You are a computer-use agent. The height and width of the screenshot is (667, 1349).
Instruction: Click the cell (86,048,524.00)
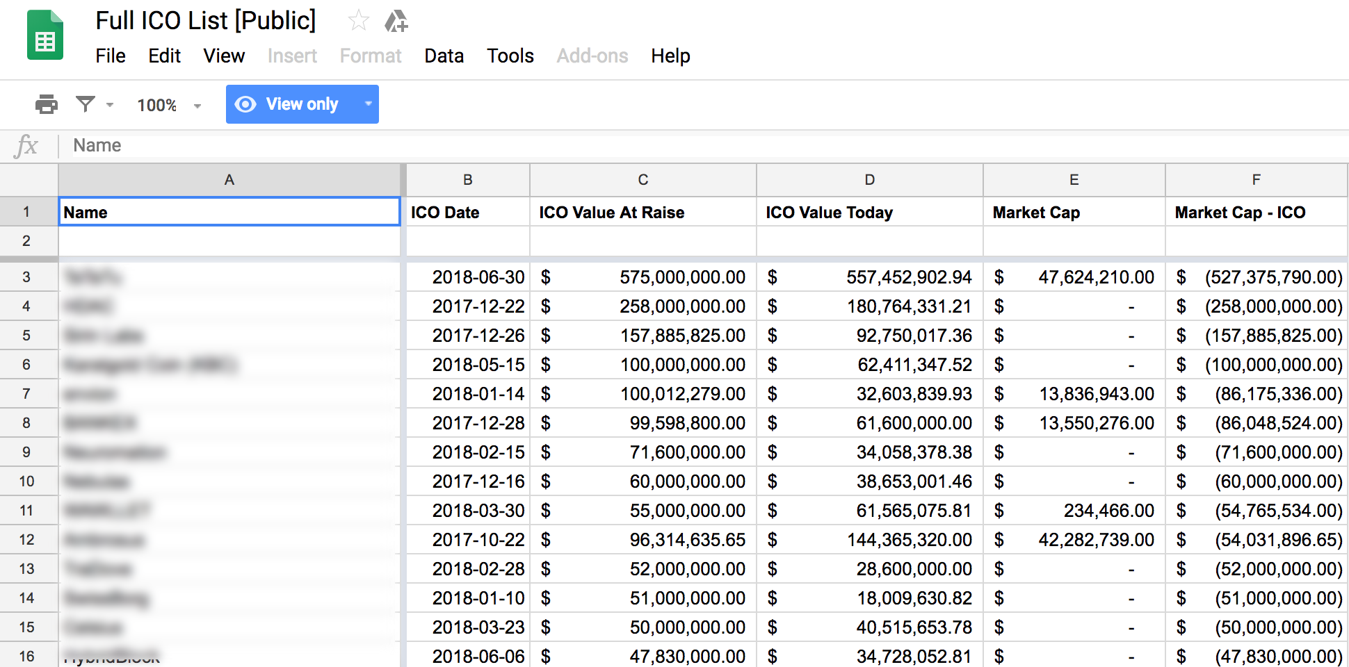1257,423
